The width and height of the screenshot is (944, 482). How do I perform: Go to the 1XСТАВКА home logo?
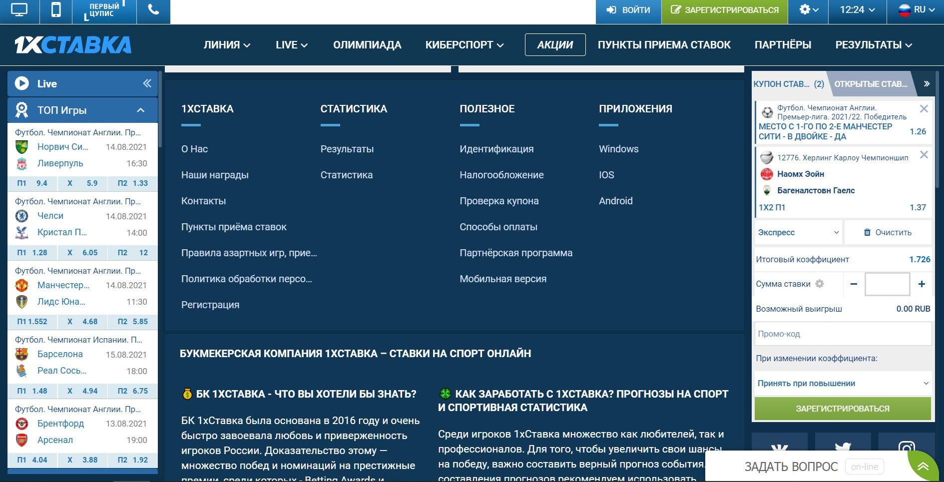(x=73, y=45)
